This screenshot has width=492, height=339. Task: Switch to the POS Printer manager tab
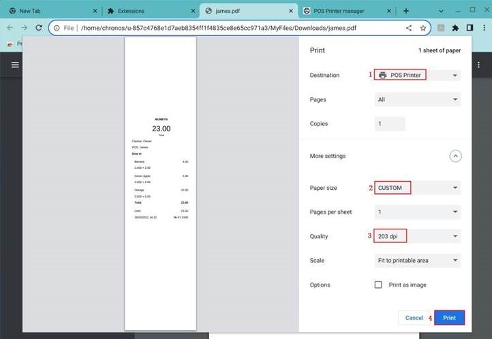(344, 11)
